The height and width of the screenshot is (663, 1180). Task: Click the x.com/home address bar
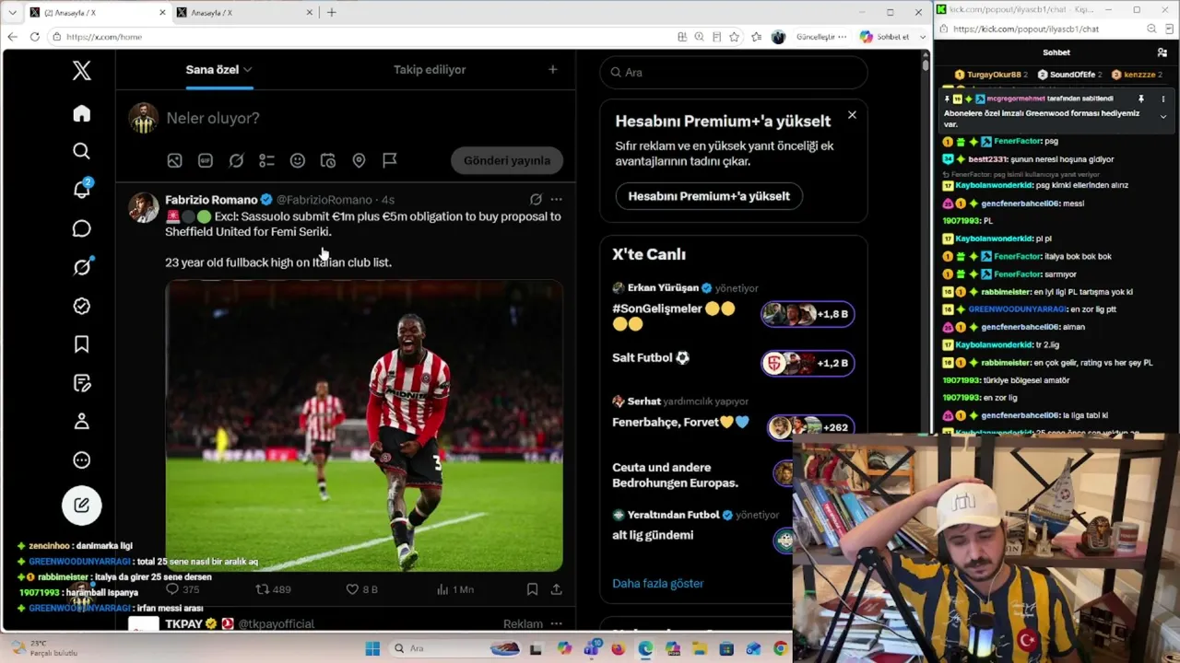(x=360, y=37)
